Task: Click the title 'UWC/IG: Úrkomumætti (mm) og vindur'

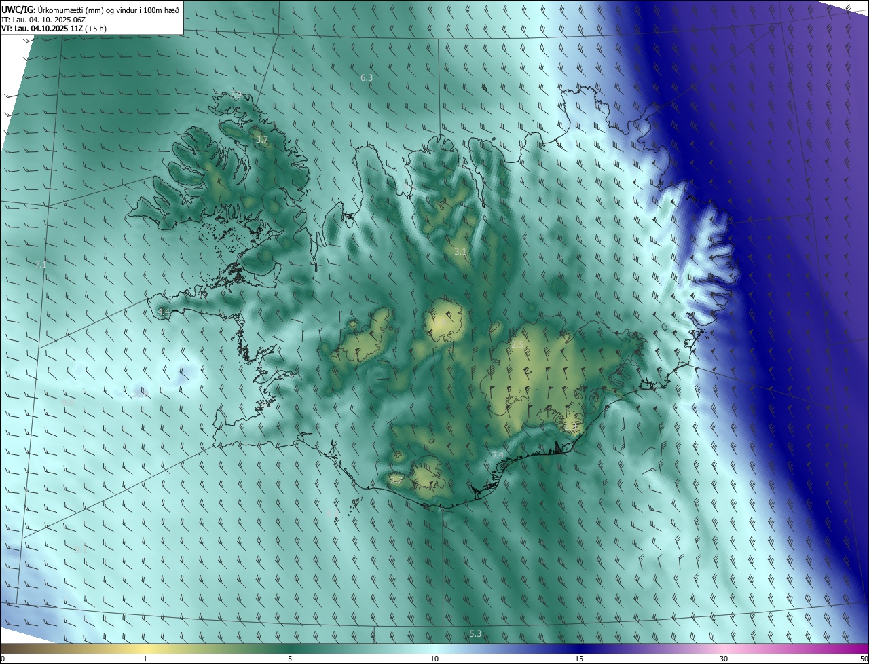Action: [x=69, y=10]
